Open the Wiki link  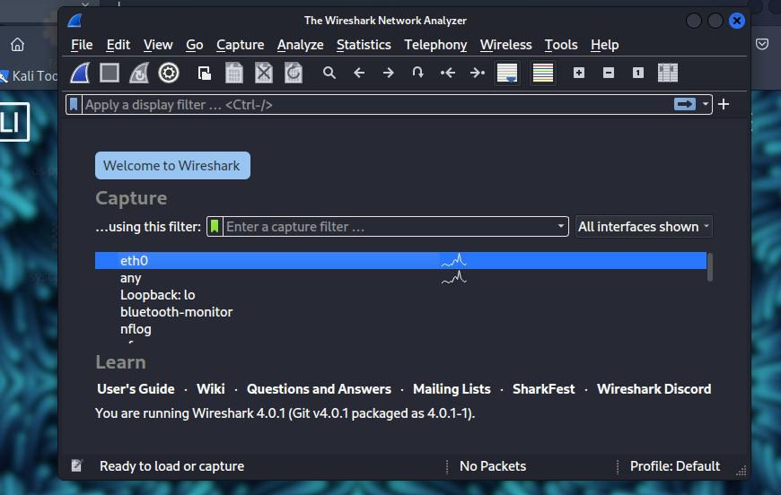point(211,388)
